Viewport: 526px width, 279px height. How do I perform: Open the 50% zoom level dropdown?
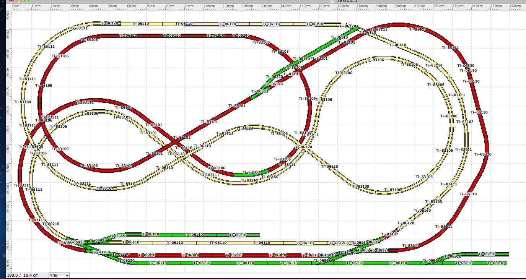click(59, 276)
